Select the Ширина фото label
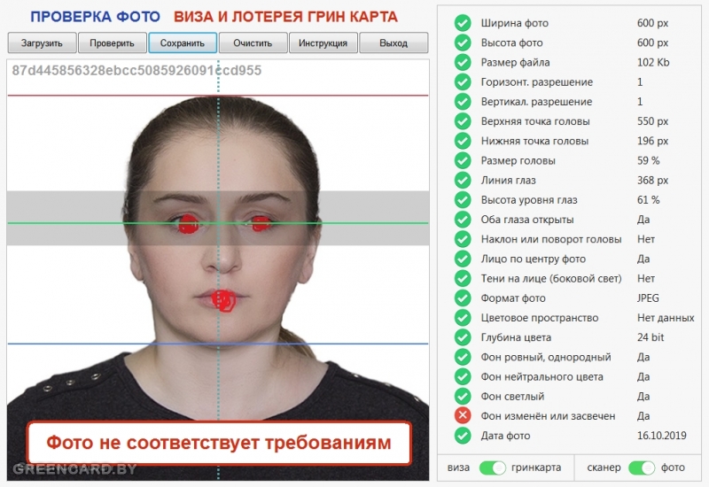Screen dimensions: 709x487 pyautogui.click(x=515, y=23)
